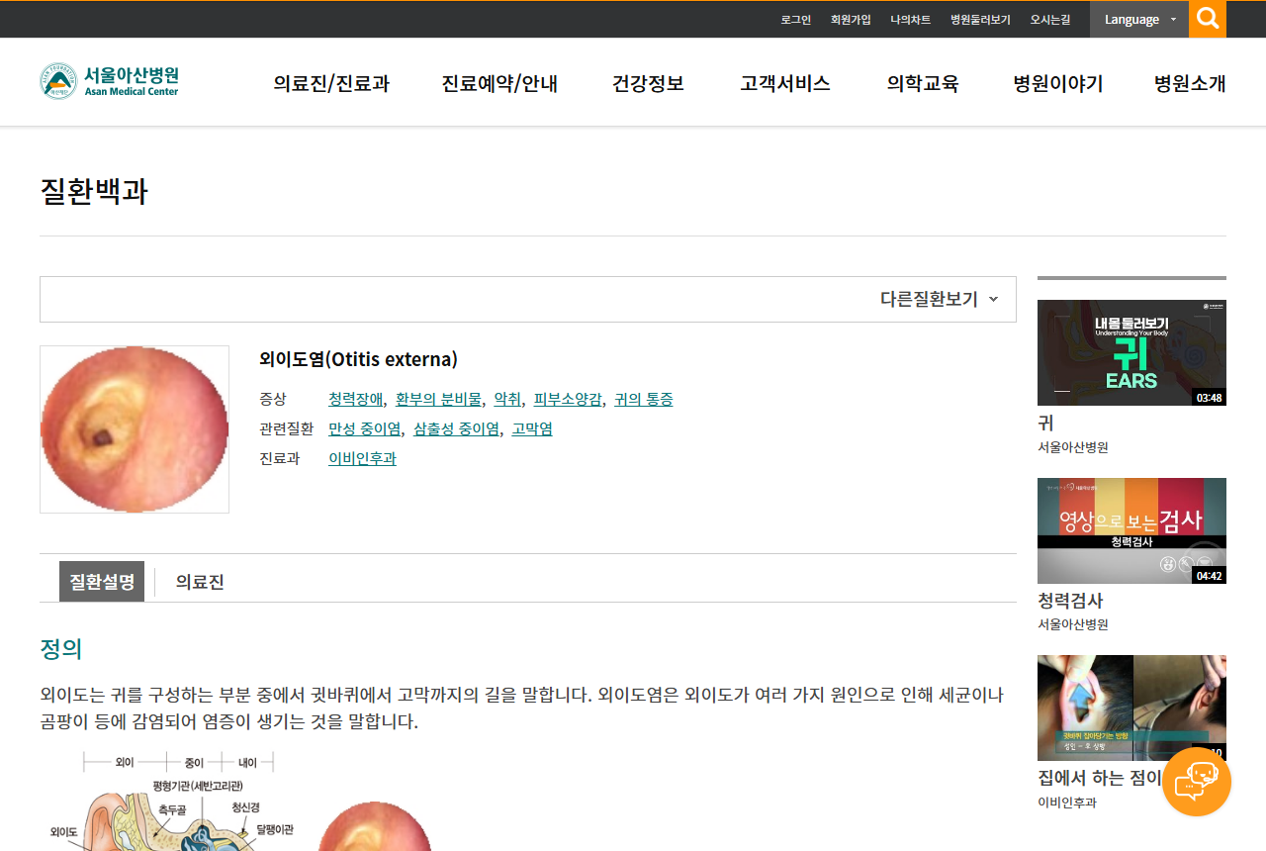Open the 병원소개 menu
Viewport: 1266px width, 851px height.
(1190, 83)
